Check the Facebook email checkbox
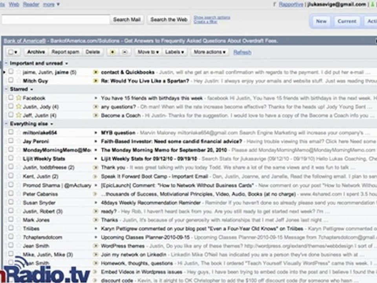This screenshot has height=283, width=377. click(11, 97)
